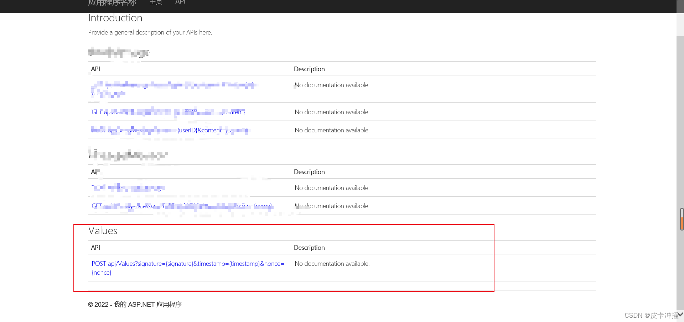Image resolution: width=684 pixels, height=322 pixels.
Task: Open the GET link ending with name={name}
Action: coord(182,206)
